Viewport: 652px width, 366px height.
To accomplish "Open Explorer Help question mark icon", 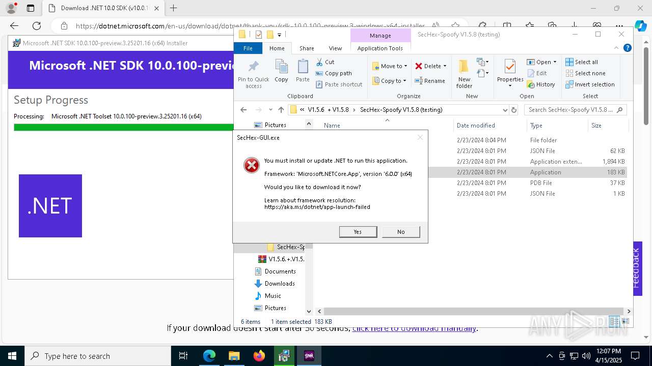I will pyautogui.click(x=628, y=48).
